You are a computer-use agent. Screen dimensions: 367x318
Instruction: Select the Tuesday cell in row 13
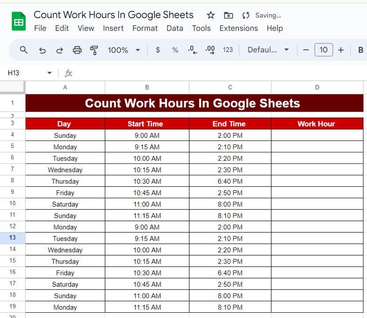(65, 238)
